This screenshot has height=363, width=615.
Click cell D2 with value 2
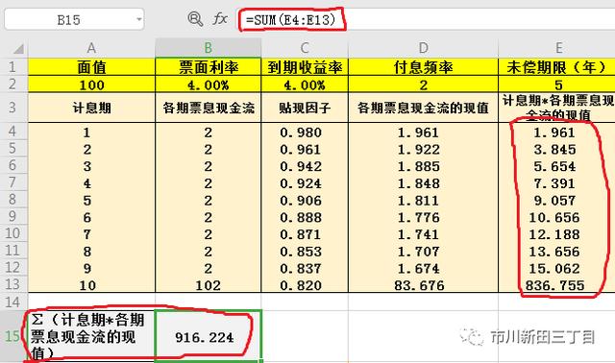coord(423,85)
